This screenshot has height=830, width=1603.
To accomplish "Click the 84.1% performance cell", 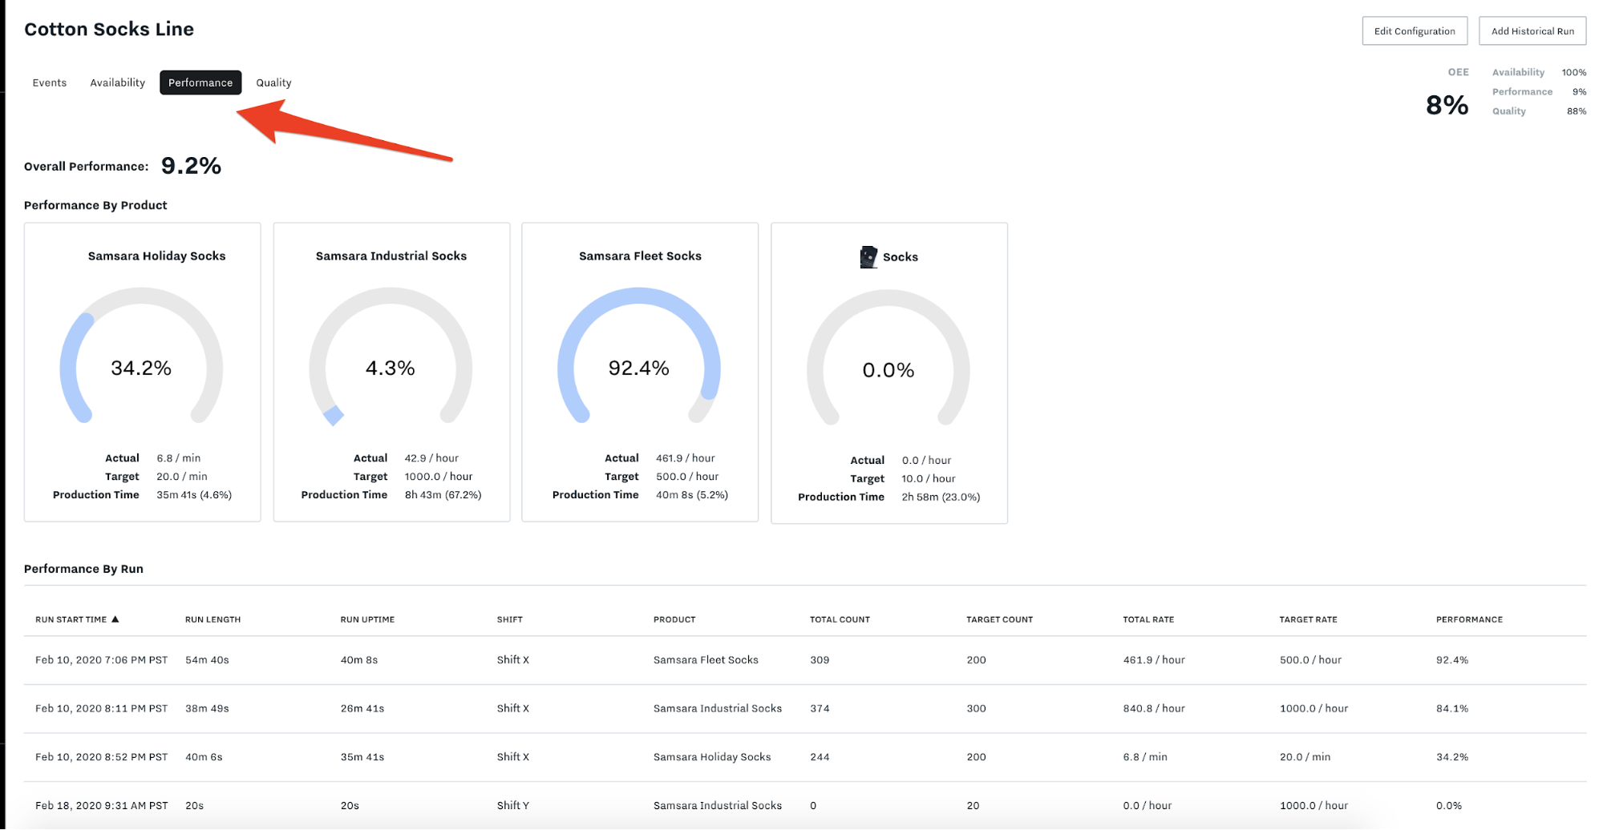I will click(1452, 708).
